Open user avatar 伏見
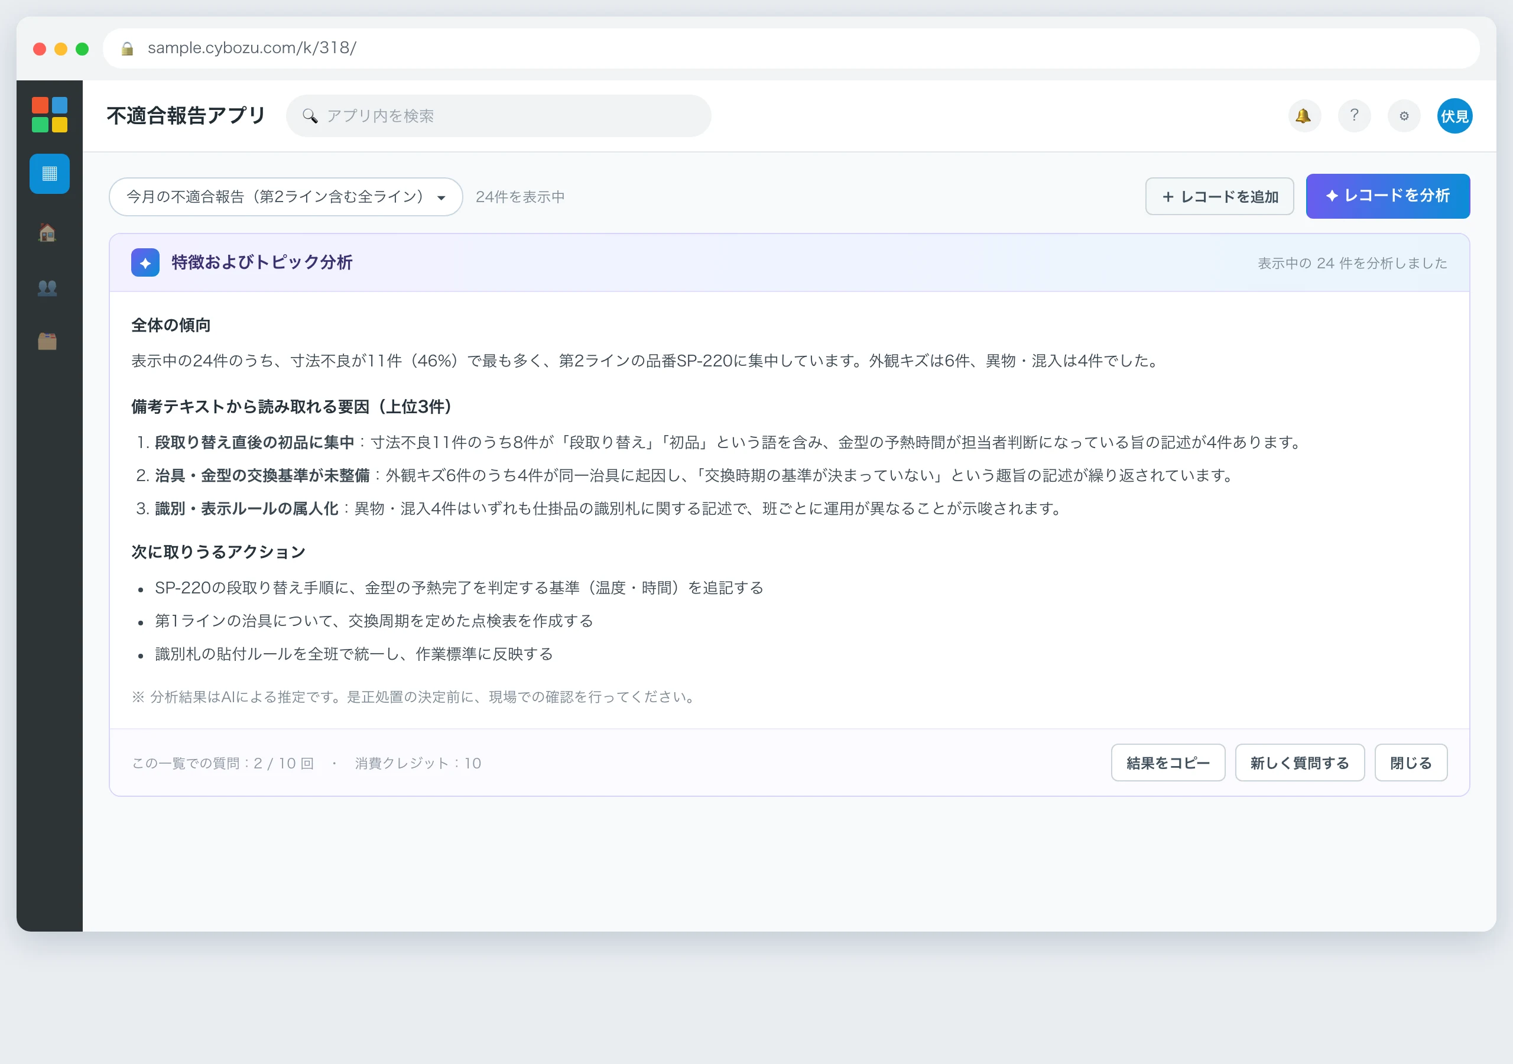The height and width of the screenshot is (1064, 1513). click(1454, 115)
